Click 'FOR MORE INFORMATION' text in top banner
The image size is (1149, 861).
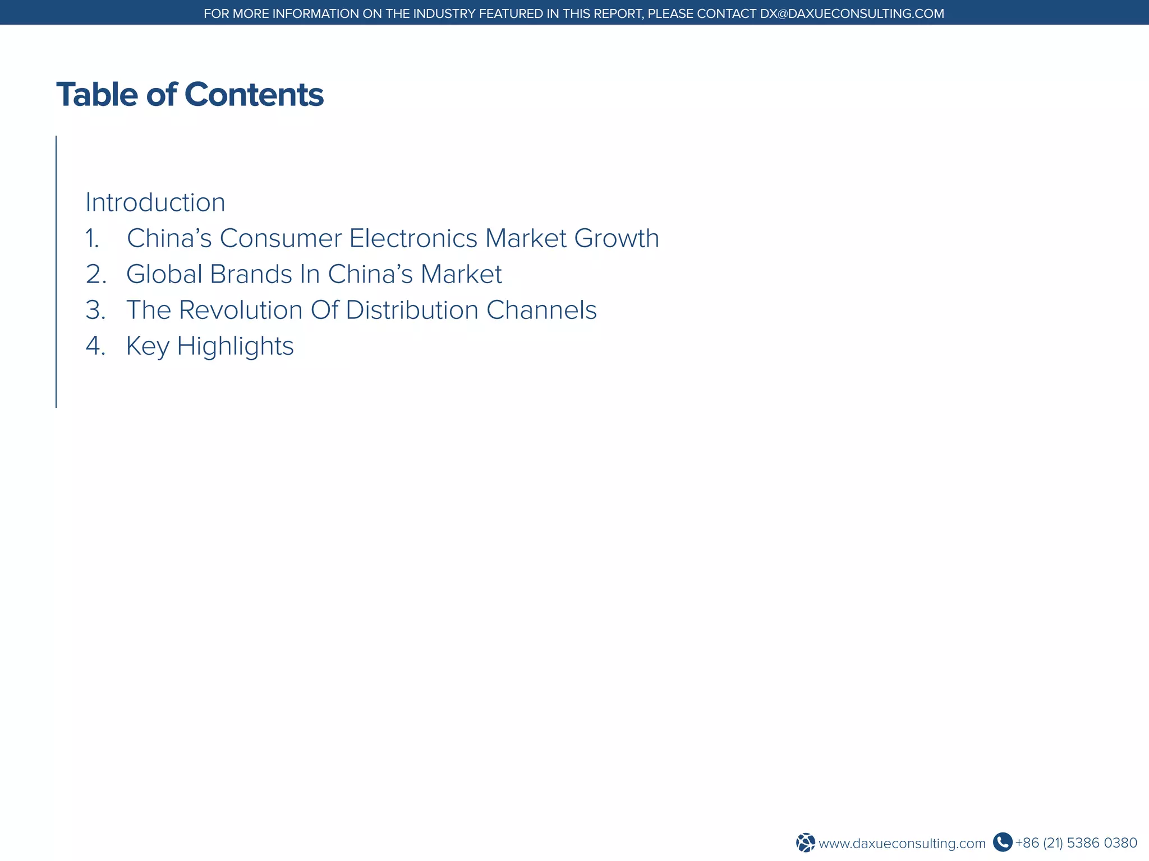[282, 13]
